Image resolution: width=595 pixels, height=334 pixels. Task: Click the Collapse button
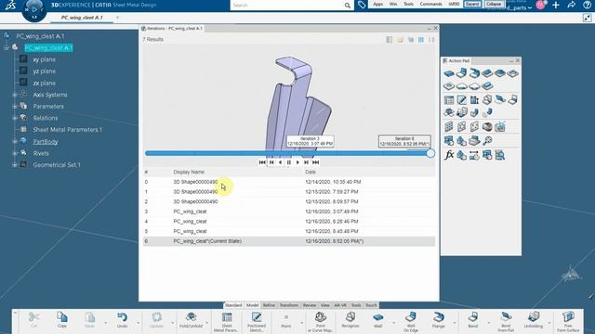pyautogui.click(x=494, y=4)
